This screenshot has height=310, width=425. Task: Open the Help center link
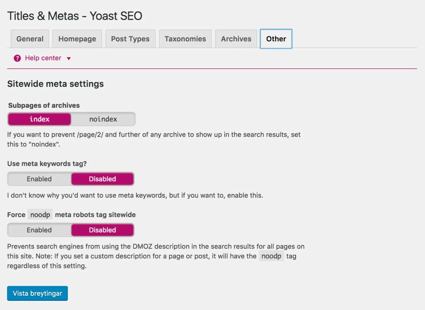click(43, 58)
